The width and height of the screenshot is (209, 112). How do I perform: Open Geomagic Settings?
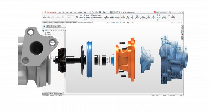point(173,16)
